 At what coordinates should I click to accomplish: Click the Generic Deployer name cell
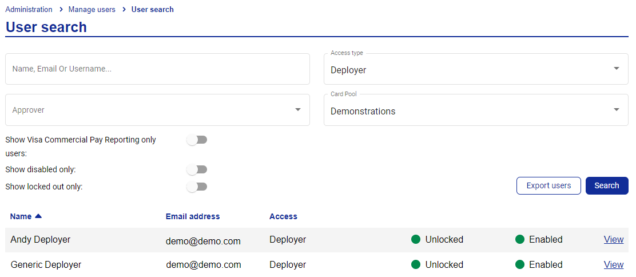(46, 265)
